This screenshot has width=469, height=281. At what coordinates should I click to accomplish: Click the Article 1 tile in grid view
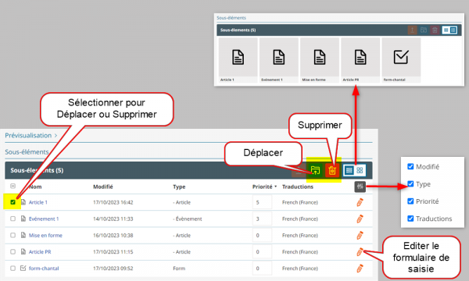tap(238, 60)
